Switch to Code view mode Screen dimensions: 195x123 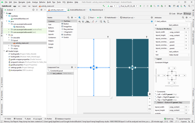172,14
